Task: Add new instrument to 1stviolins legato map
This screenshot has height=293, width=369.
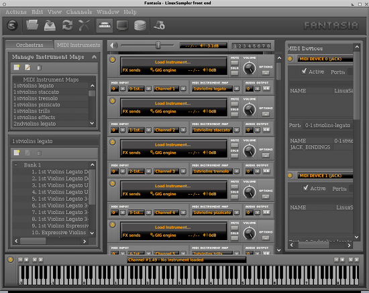Action: pyautogui.click(x=17, y=153)
